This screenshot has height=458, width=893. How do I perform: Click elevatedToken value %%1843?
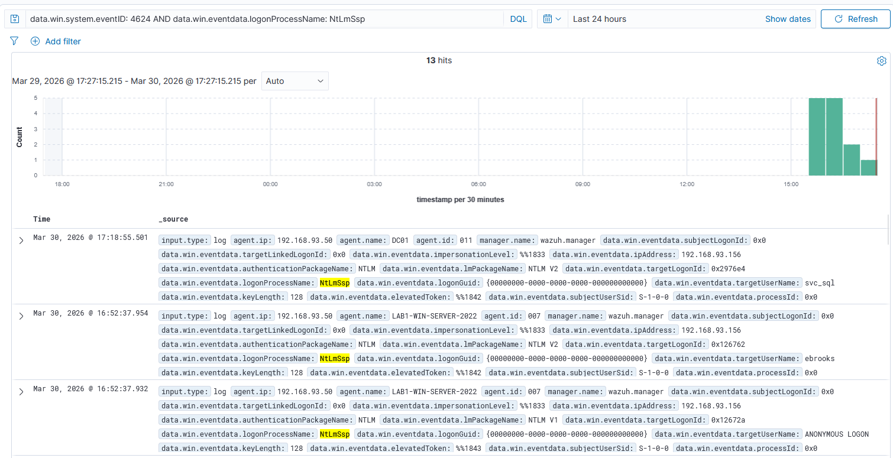click(468, 449)
